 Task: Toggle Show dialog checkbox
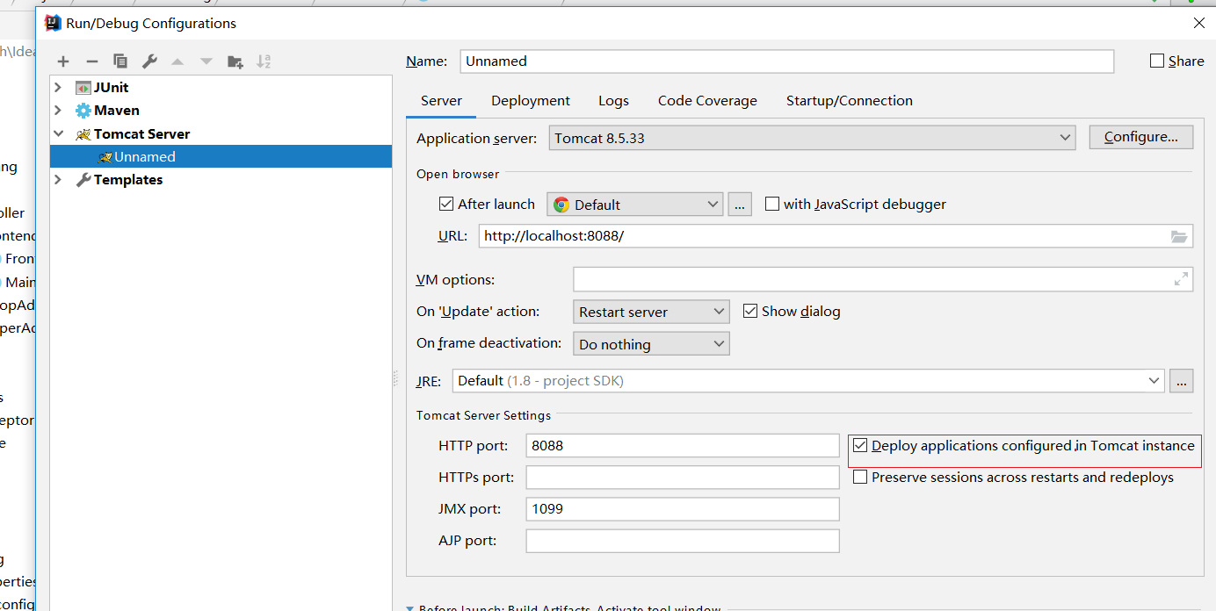750,311
